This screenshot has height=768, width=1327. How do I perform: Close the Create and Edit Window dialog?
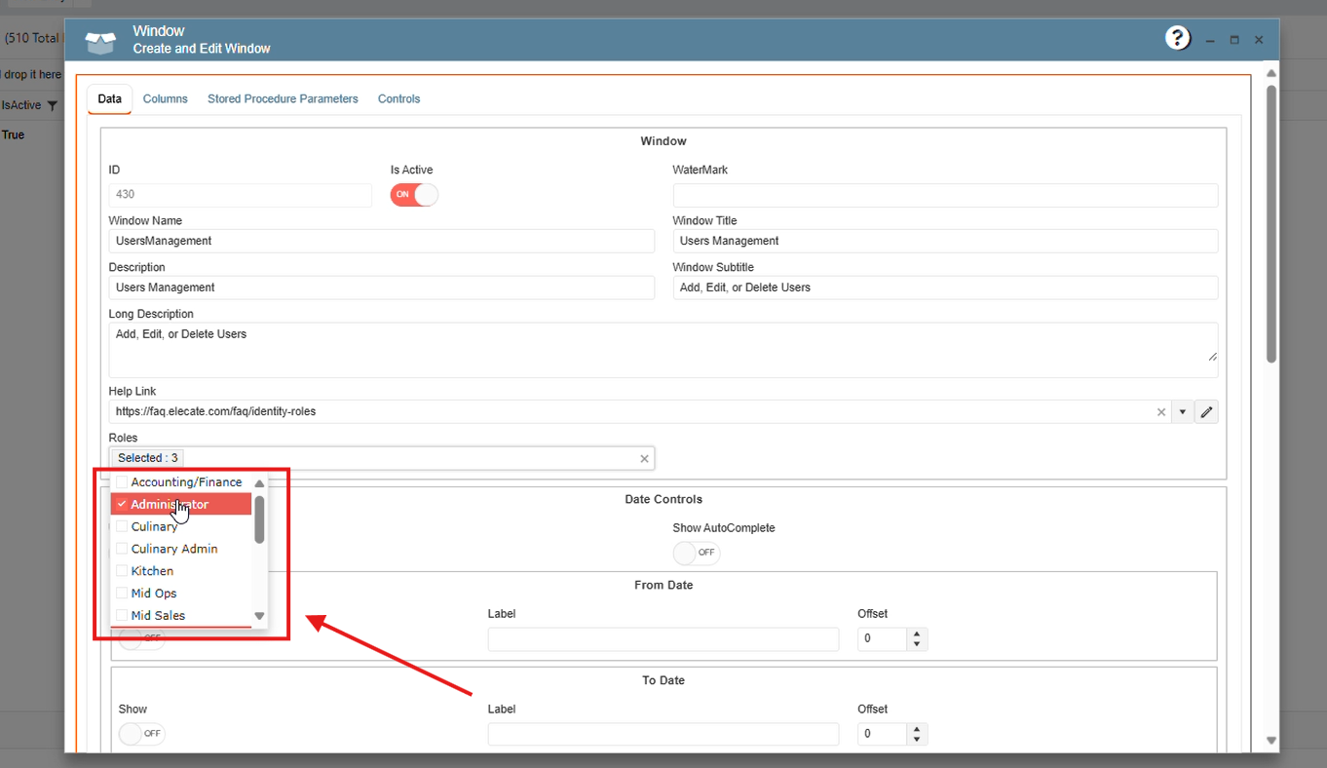point(1259,40)
